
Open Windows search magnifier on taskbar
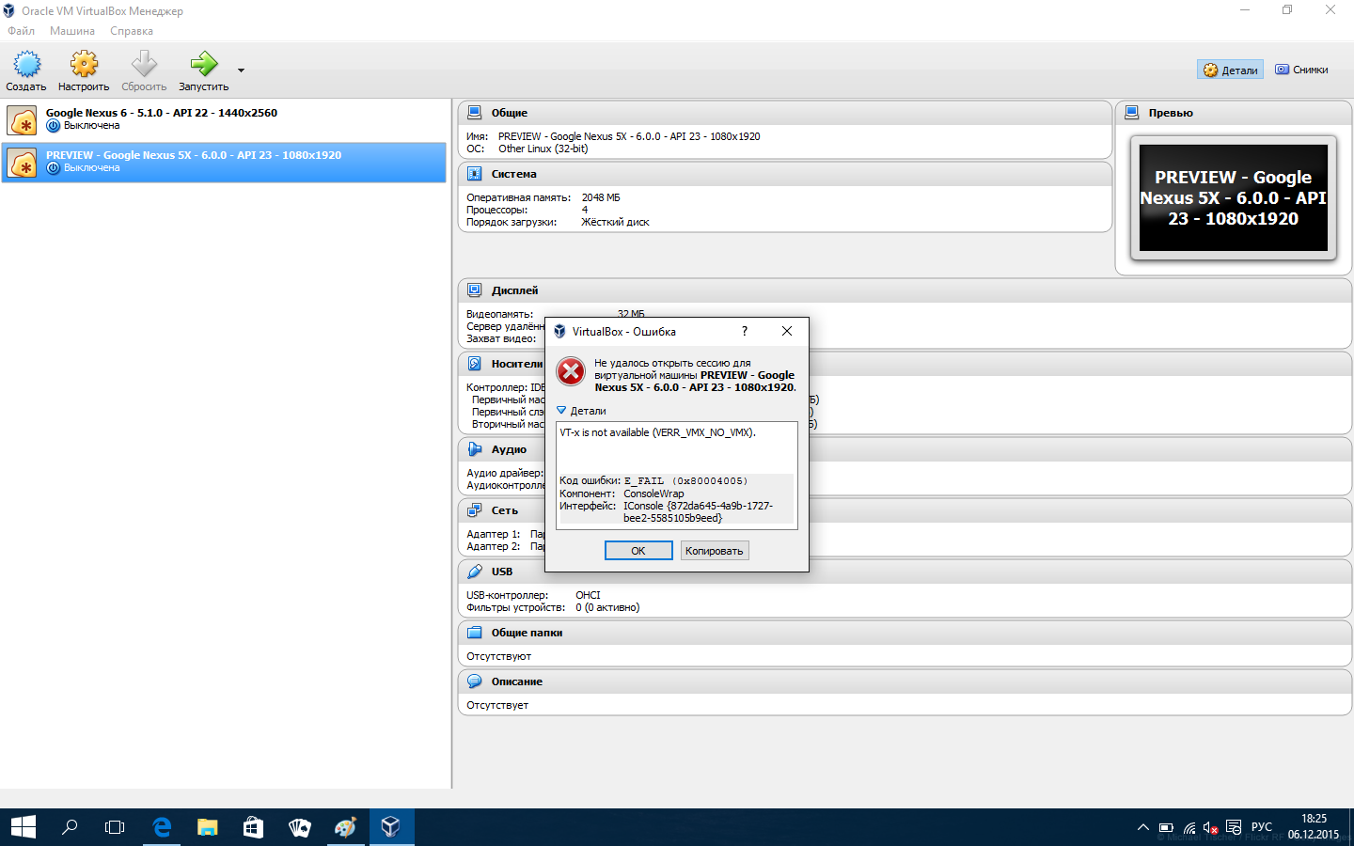tap(70, 827)
